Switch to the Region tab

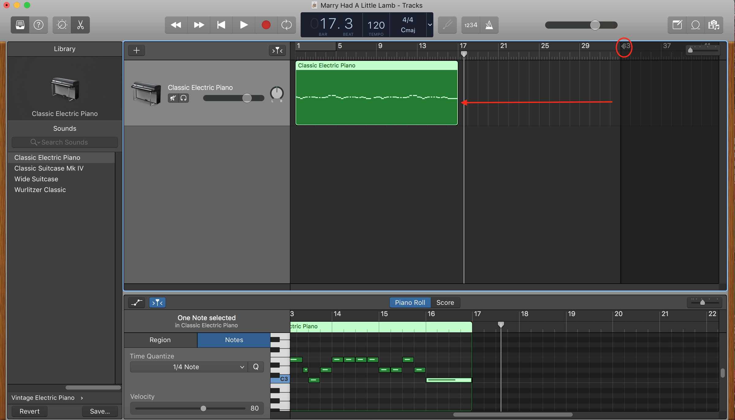click(160, 340)
